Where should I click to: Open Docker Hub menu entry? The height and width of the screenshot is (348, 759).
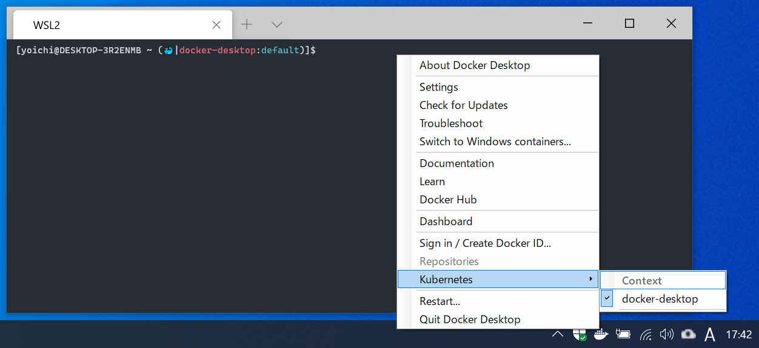[x=498, y=200]
